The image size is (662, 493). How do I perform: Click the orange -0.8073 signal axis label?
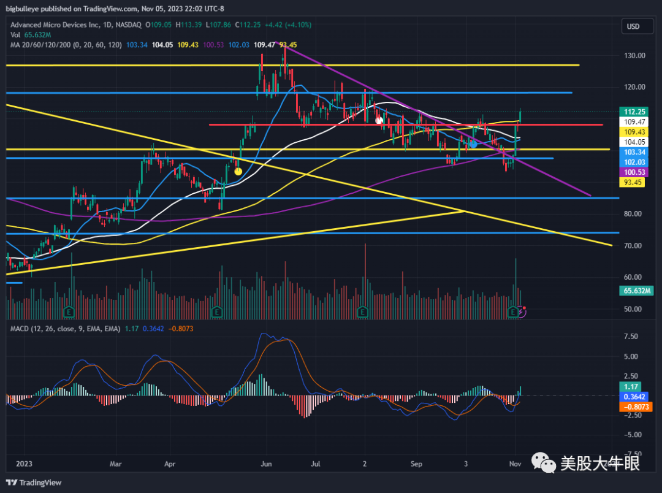(636, 407)
